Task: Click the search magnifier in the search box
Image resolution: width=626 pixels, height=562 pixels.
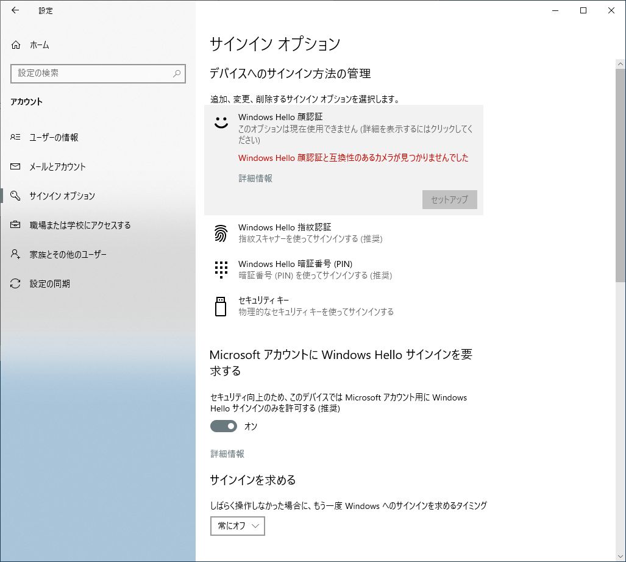Action: (x=176, y=73)
